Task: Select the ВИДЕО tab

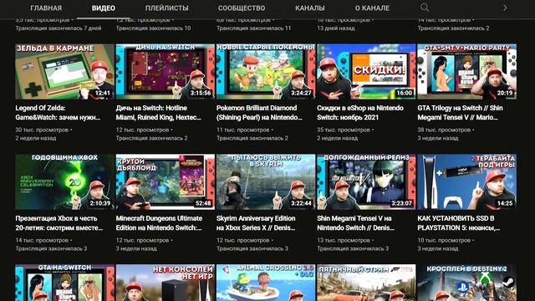Action: [x=104, y=8]
